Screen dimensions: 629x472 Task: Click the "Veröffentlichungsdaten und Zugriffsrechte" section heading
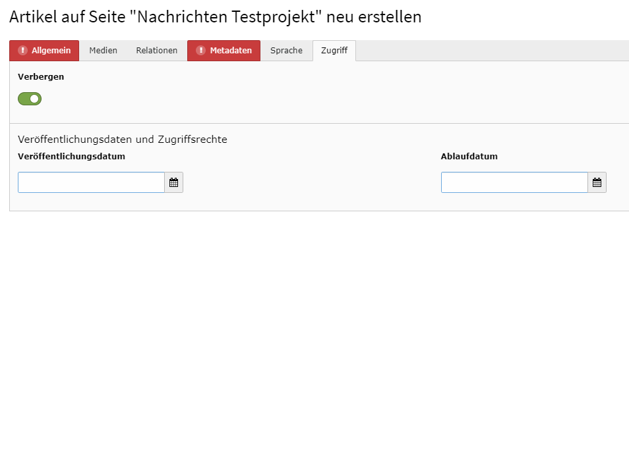pos(123,140)
